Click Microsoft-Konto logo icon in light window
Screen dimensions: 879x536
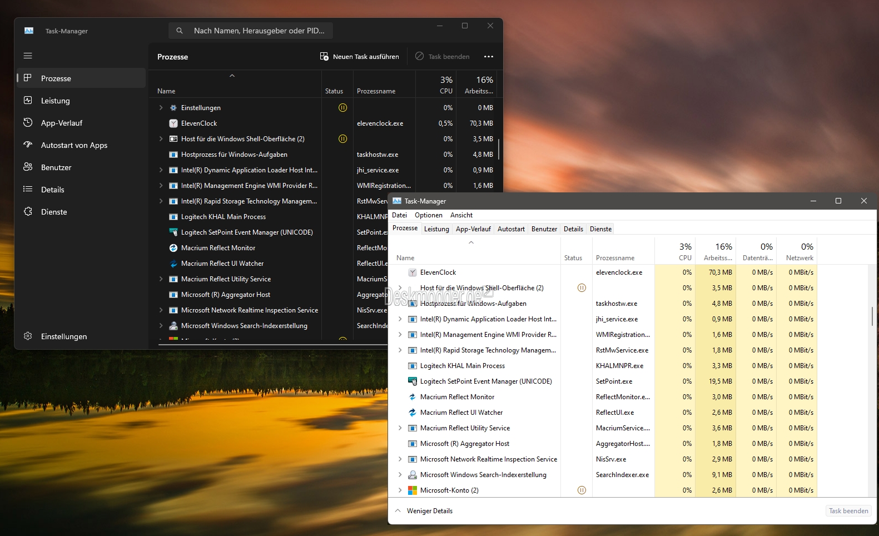[413, 490]
